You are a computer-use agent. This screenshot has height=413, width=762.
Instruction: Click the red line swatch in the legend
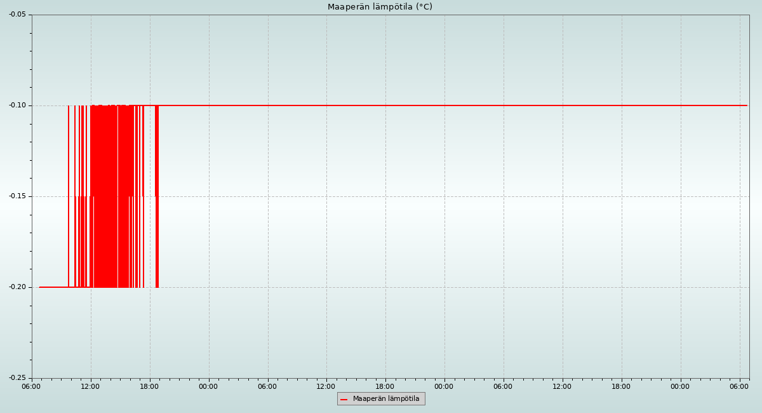pyautogui.click(x=344, y=399)
